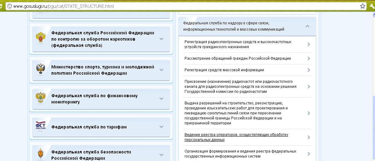Image resolution: width=375 pixels, height=161 pixels.
Task: Expand Федеральная служба по контролю за оборотом наркотиков
Action: (x=161, y=39)
